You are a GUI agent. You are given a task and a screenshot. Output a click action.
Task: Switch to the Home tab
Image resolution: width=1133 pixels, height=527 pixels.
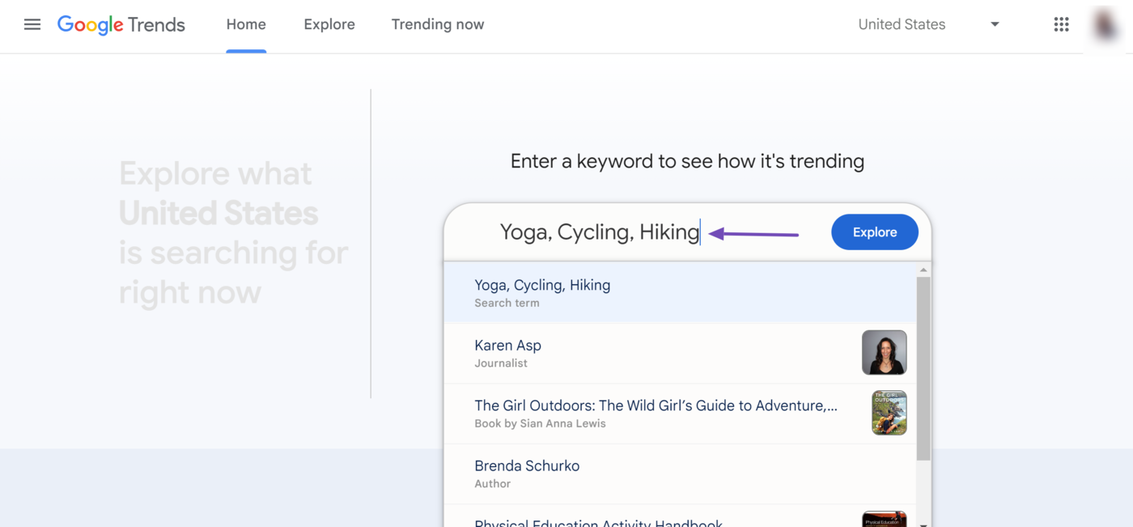coord(246,24)
